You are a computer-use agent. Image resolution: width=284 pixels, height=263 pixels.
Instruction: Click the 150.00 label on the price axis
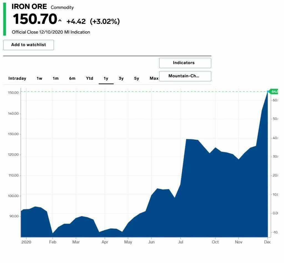pyautogui.click(x=13, y=93)
